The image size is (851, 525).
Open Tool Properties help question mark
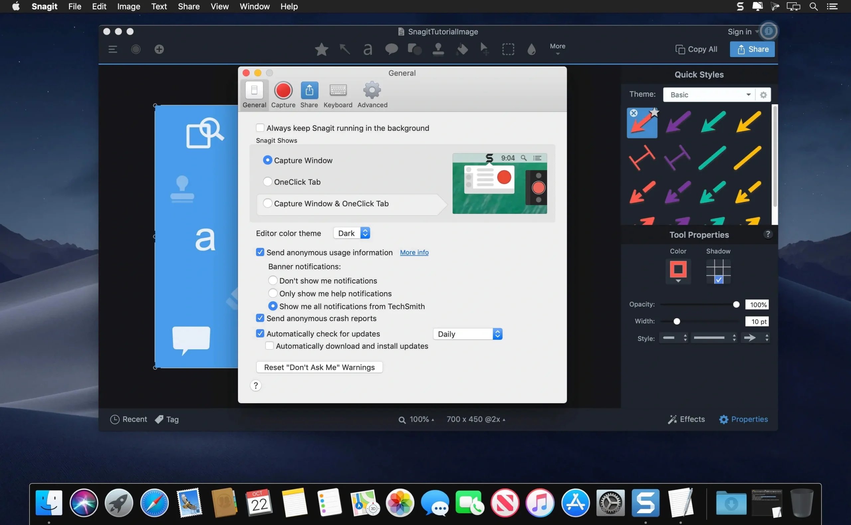768,234
